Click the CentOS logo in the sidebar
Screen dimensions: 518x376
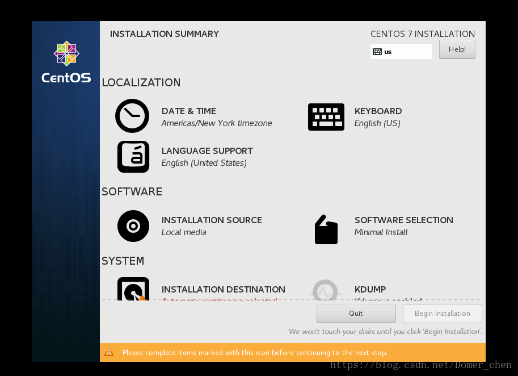(x=66, y=62)
